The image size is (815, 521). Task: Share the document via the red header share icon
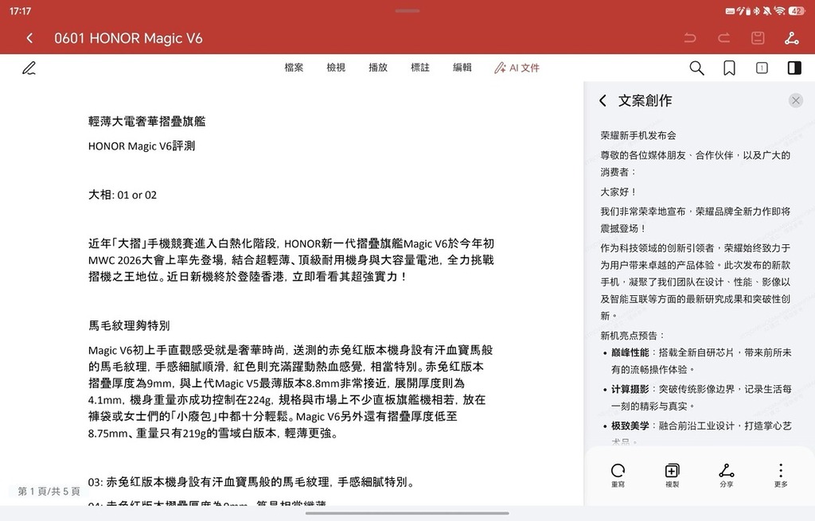pos(792,38)
